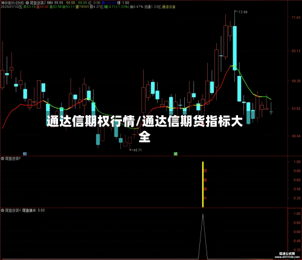Click the 通信设备 sector label in header
The height and width of the screenshot is (260, 302).
tap(169, 7)
